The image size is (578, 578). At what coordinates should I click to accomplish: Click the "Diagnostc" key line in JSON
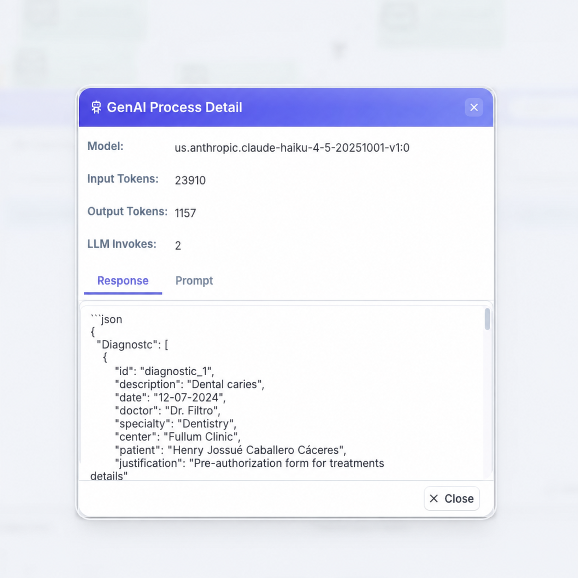(x=132, y=345)
